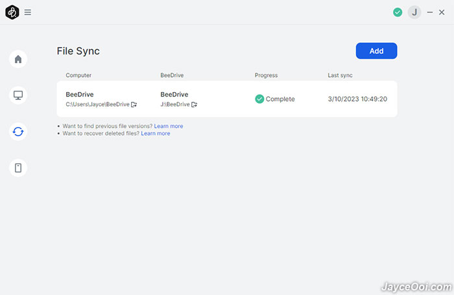Open Mobile Transfer phone icon
This screenshot has width=454, height=295.
(18, 168)
